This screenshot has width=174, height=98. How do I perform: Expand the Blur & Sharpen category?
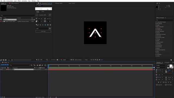tap(156, 27)
